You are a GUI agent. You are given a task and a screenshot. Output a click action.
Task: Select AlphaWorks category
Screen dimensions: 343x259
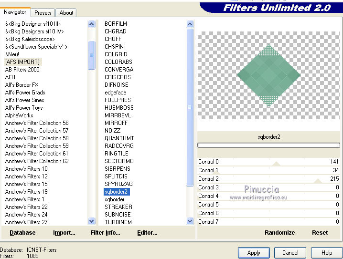point(19,115)
